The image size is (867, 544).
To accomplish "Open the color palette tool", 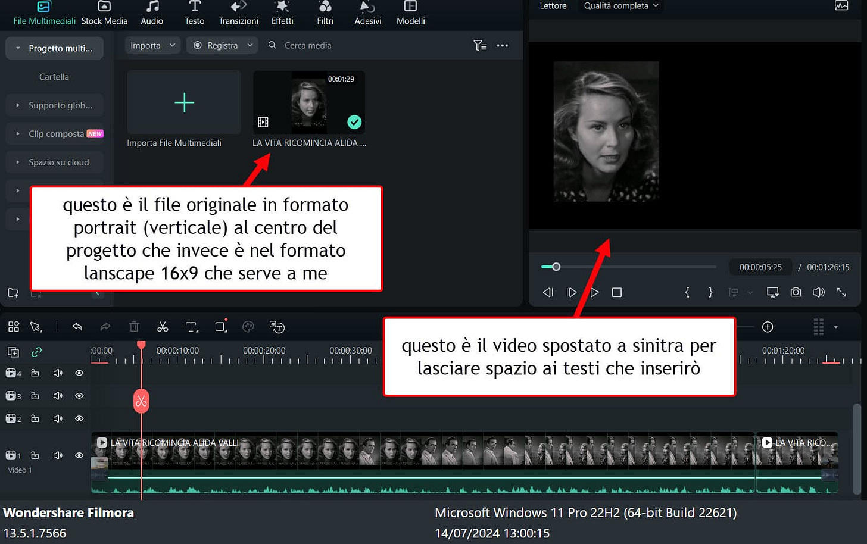I will tap(248, 327).
